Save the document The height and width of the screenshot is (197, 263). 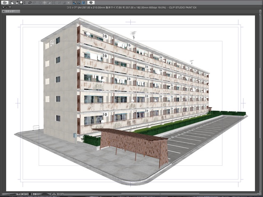pyautogui.click(x=21, y=3)
